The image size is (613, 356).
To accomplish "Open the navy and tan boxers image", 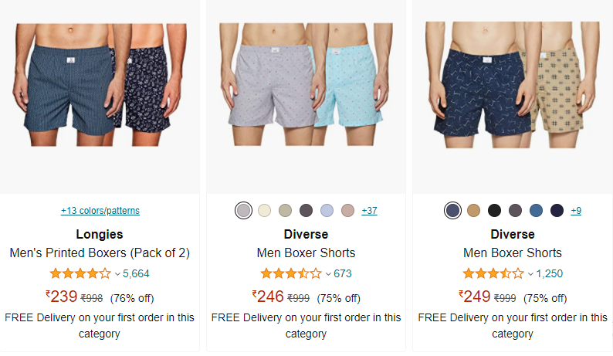I will coord(513,84).
